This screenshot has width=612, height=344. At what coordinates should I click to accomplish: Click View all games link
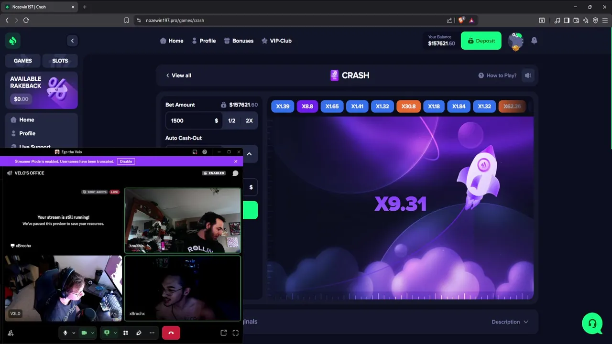178,75
